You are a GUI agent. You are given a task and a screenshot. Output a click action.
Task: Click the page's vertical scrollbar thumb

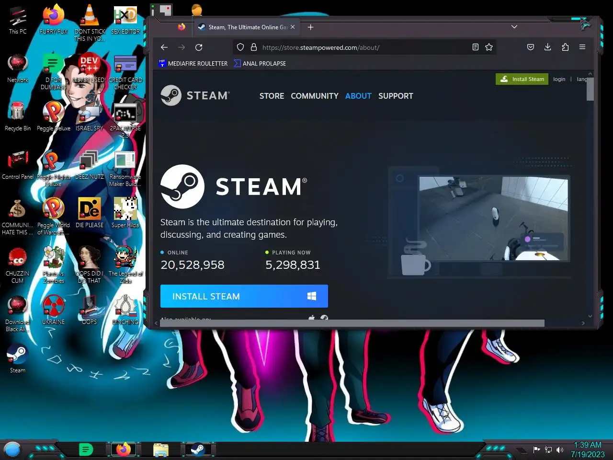590,89
